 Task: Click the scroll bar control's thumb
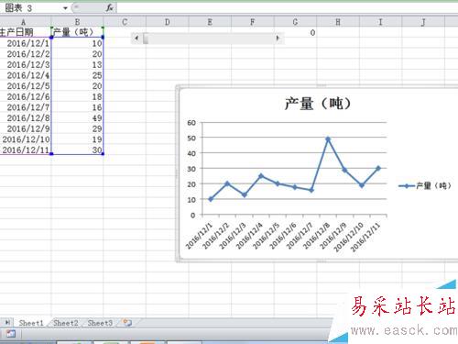(x=146, y=39)
